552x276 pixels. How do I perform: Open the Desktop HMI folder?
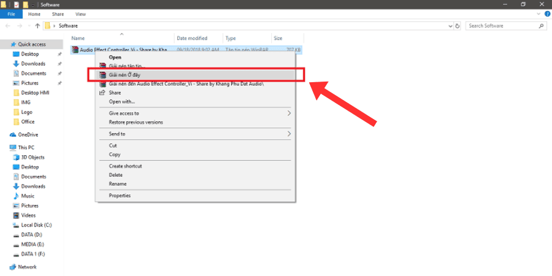[x=32, y=93]
